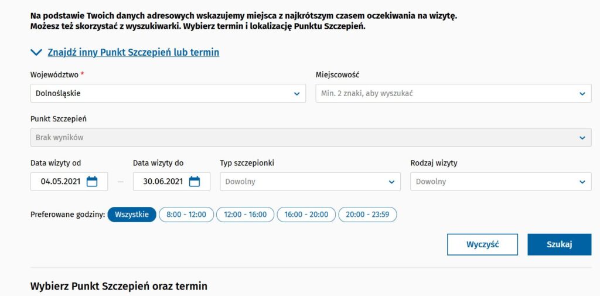
Task: Click arrow icon in Rodzaj wizyty field
Action: [582, 182]
